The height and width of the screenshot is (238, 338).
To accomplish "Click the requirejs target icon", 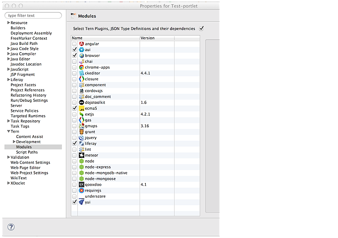I will pyautogui.click(x=82, y=190).
